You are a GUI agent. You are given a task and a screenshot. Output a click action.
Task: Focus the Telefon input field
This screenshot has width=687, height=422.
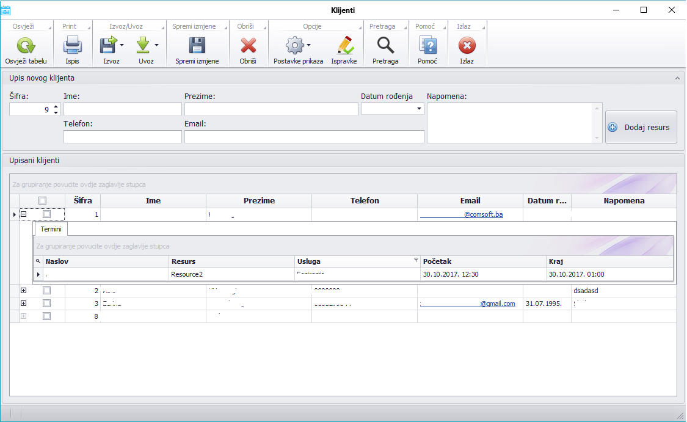coord(123,137)
